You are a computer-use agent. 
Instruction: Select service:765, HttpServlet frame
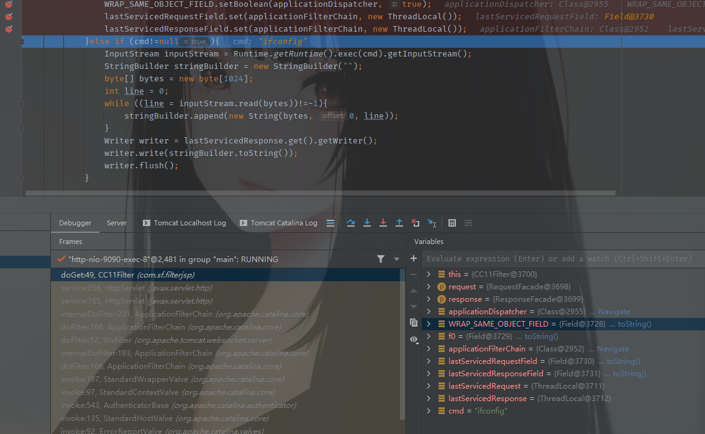(x=225, y=301)
